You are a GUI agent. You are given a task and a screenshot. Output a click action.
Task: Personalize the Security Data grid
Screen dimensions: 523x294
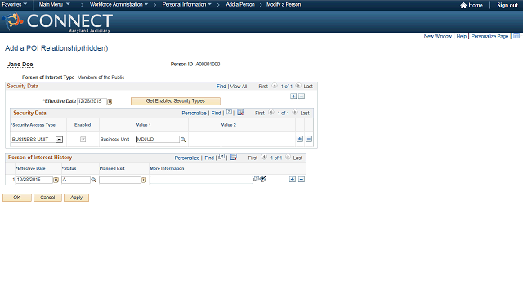click(194, 113)
